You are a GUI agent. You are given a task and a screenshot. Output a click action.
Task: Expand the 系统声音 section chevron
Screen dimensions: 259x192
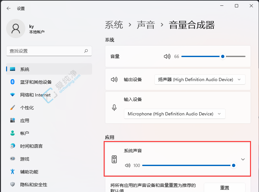point(243,159)
